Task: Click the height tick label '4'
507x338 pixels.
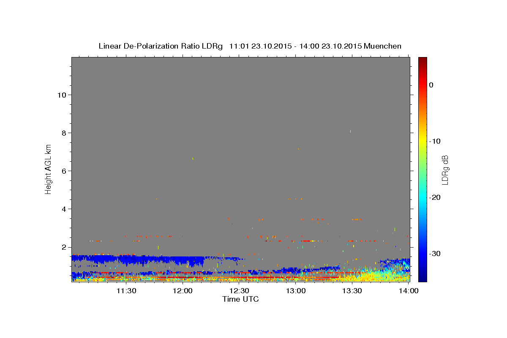Action: pyautogui.click(x=64, y=209)
